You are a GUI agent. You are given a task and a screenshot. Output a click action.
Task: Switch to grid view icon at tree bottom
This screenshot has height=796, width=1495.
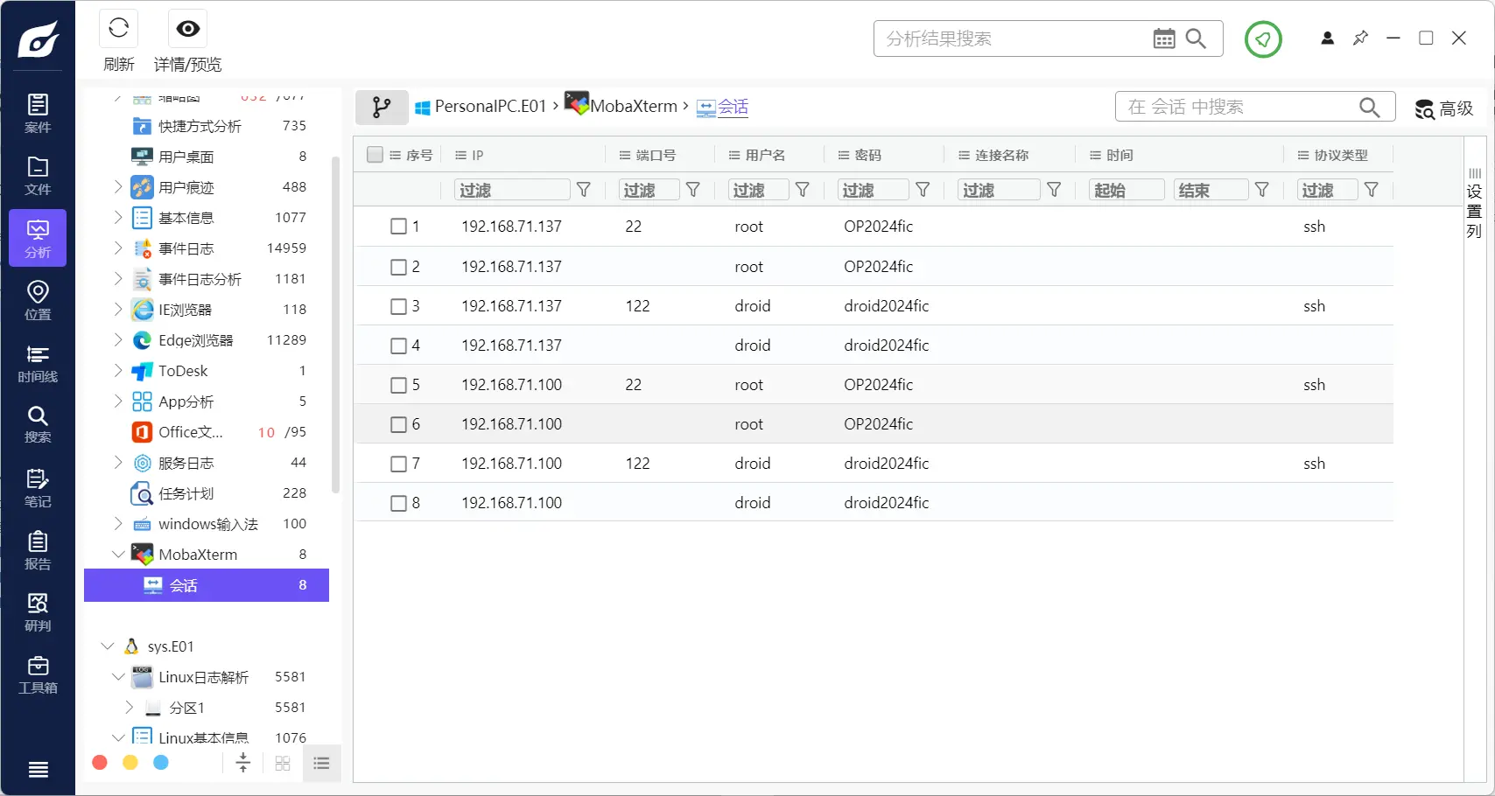283,764
